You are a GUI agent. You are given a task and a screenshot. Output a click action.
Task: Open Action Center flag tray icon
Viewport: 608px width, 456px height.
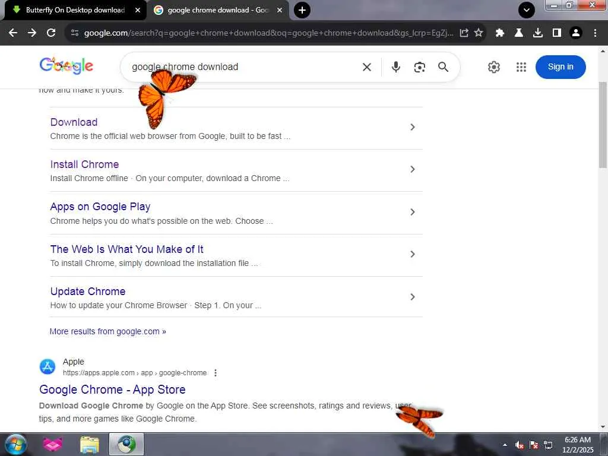click(534, 445)
